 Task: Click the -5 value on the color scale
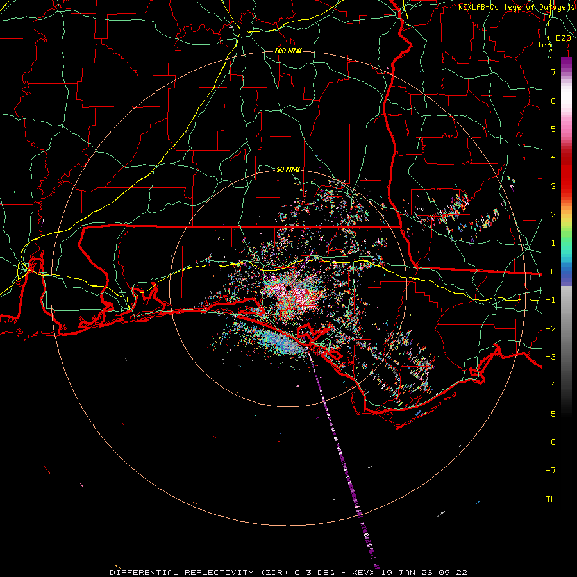click(551, 414)
